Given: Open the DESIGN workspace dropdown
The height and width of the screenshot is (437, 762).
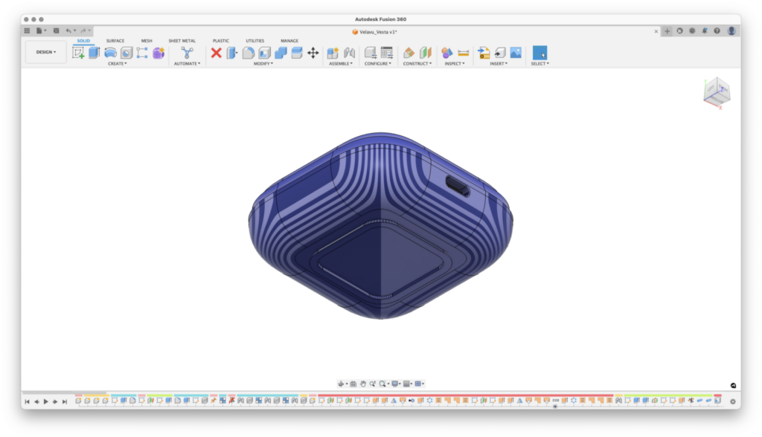Looking at the screenshot, I should click(45, 52).
